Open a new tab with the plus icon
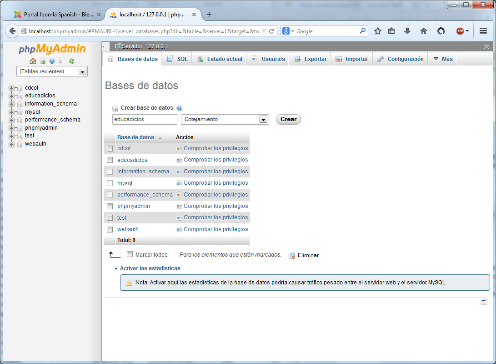Screen dimensions: 496x364 click(x=209, y=15)
